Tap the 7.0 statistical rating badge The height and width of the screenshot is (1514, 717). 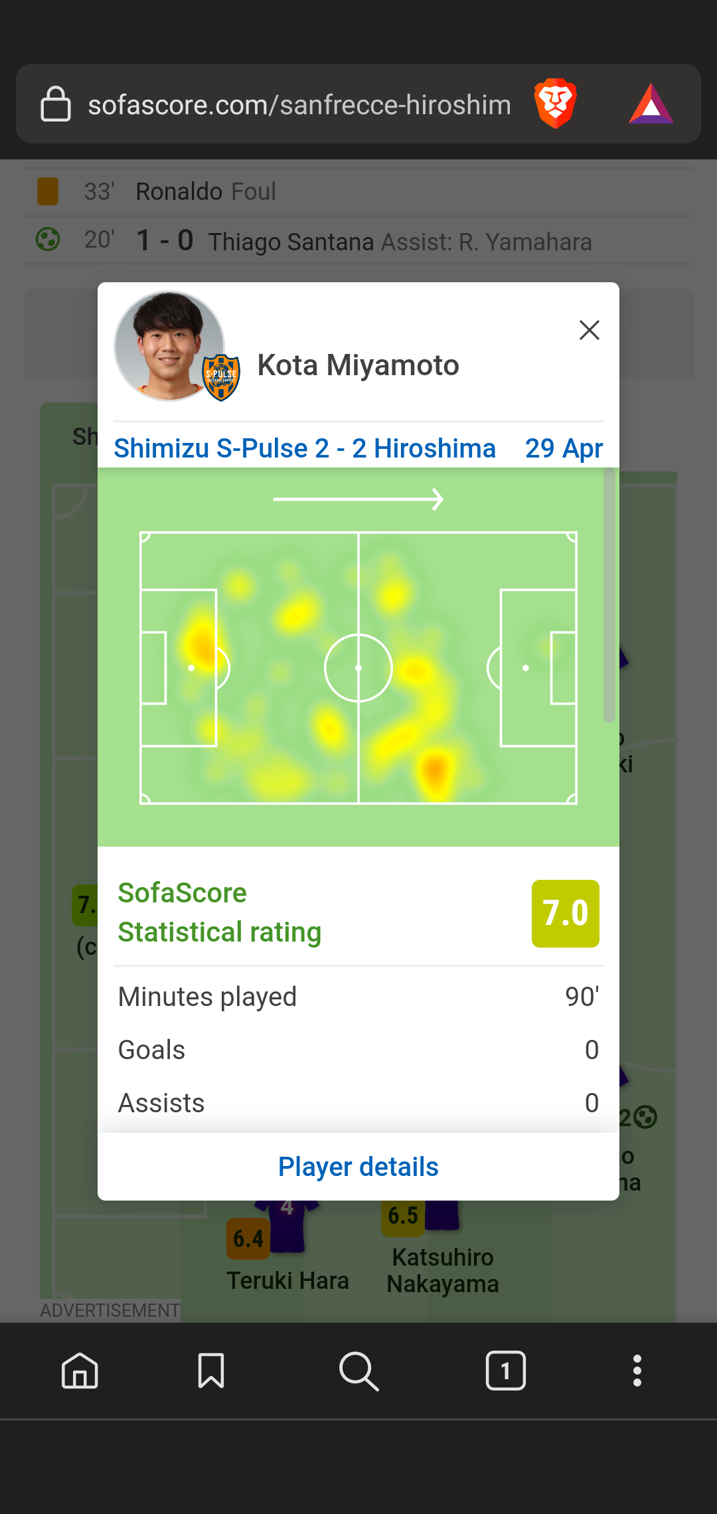tap(565, 913)
